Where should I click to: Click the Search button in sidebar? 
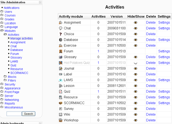point(29,114)
